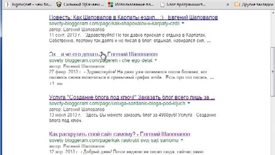Viewport: 275px width, 155px height.
Task: Click green URL sovety-bloggeram.com/page/usluga-sozdanie-bloga-pod-kljuch
Action: click(x=117, y=103)
